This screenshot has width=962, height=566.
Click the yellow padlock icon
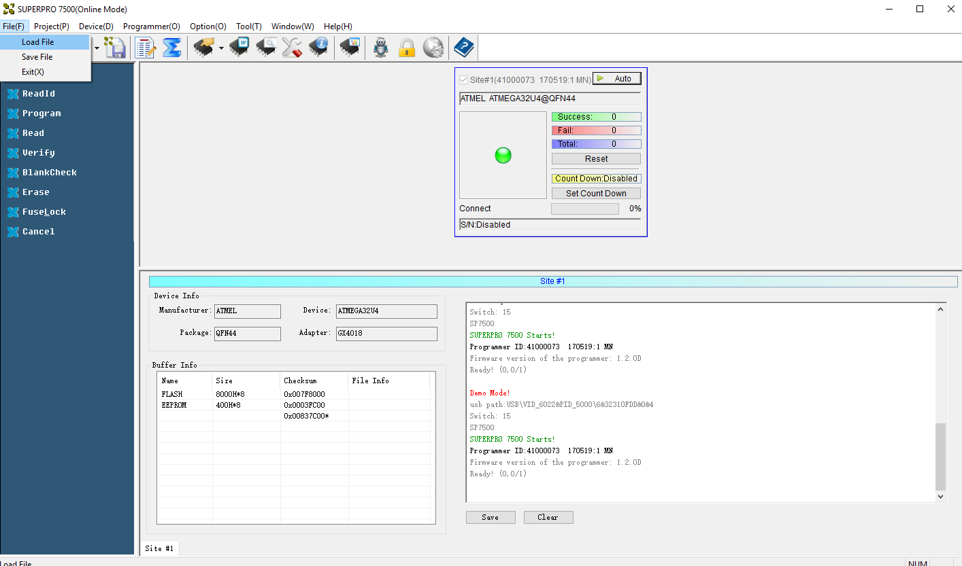point(407,48)
